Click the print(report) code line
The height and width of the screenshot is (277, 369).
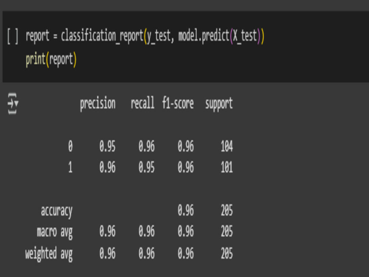(51, 60)
